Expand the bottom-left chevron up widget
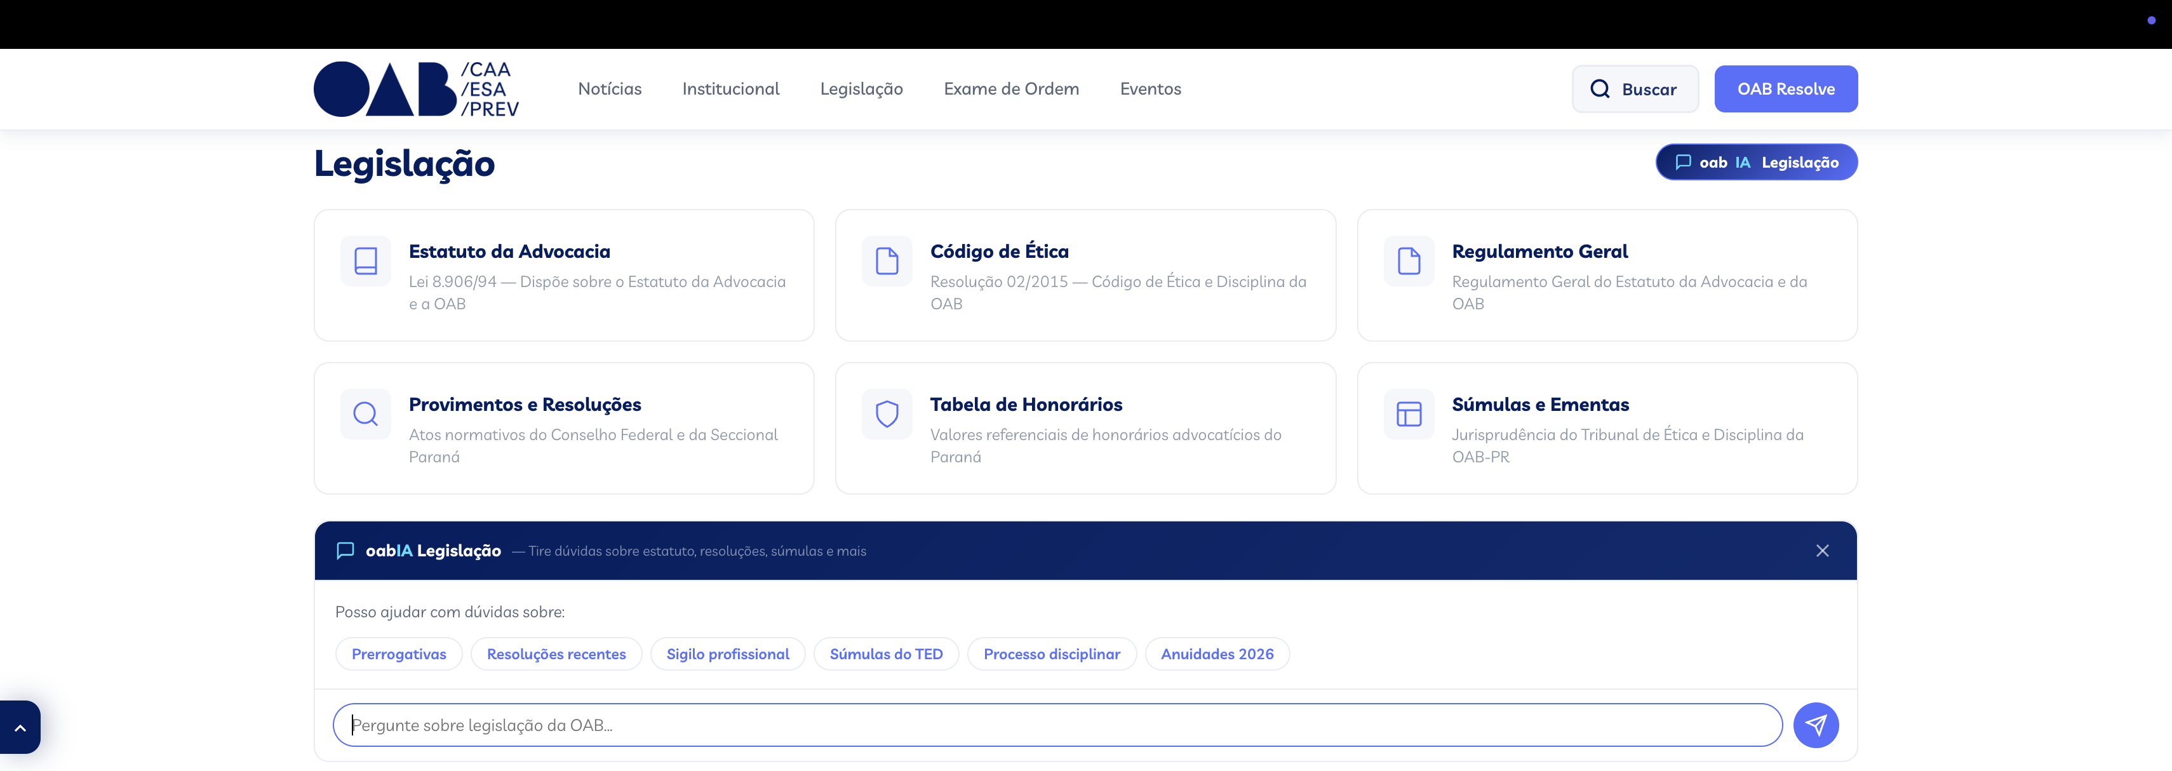The height and width of the screenshot is (771, 2172). tap(20, 727)
